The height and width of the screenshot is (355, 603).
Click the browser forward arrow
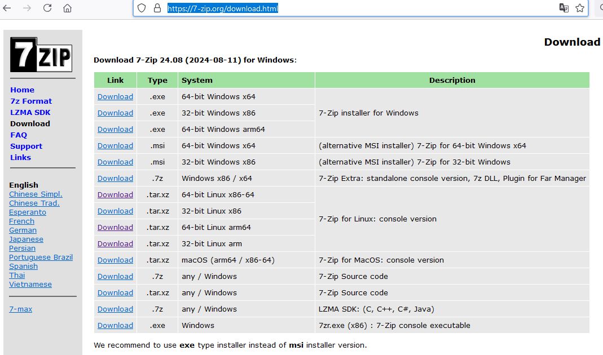coord(27,8)
